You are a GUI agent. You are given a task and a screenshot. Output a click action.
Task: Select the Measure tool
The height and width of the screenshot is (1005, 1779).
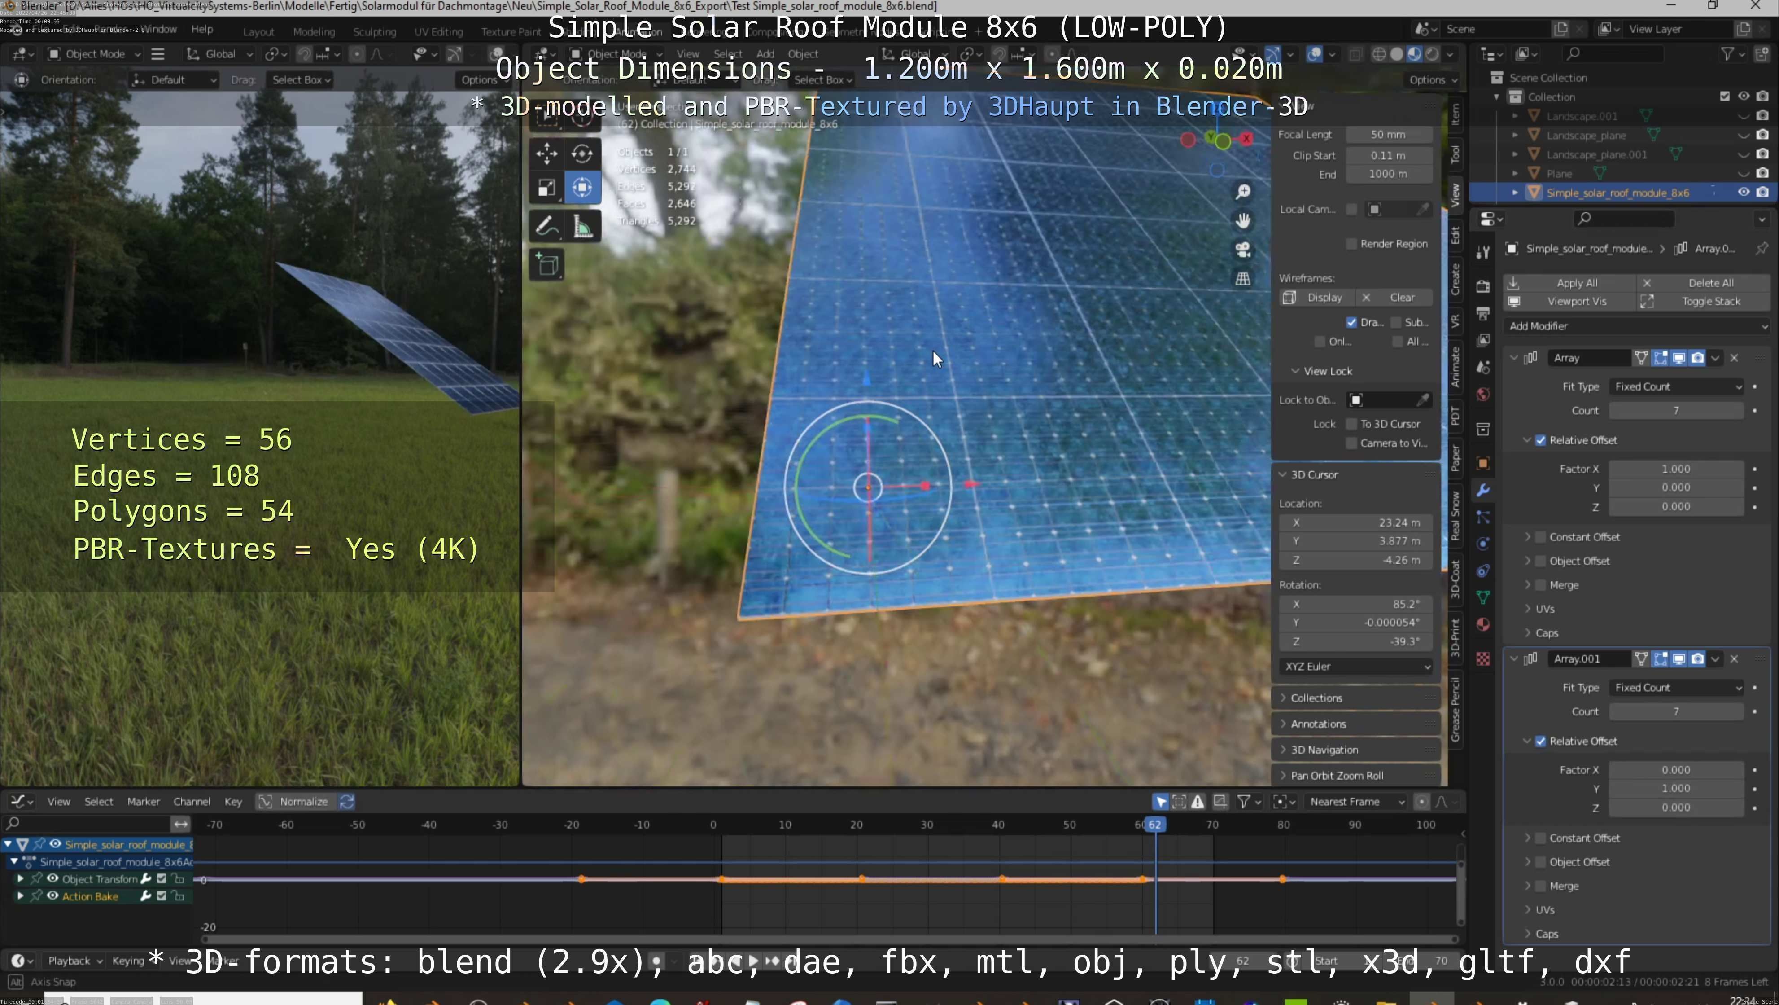pyautogui.click(x=582, y=227)
